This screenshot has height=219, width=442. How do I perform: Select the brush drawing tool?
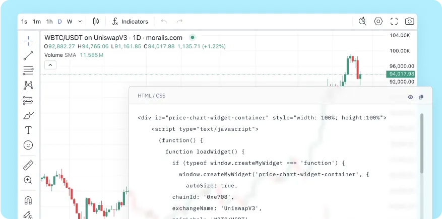click(x=28, y=115)
